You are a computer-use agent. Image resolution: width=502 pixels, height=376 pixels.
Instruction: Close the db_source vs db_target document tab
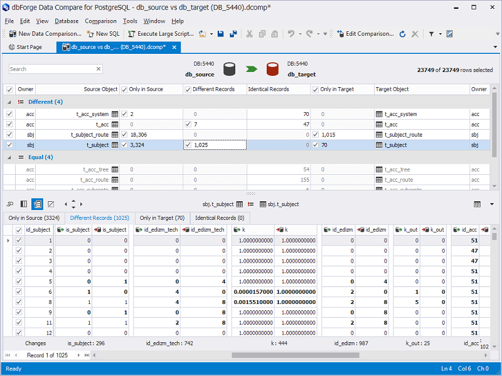point(174,47)
